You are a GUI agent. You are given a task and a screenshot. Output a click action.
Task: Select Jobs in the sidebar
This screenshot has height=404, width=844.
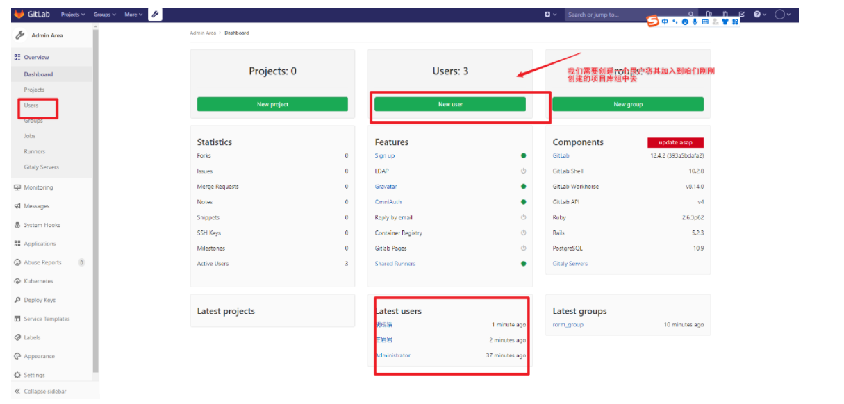(30, 136)
